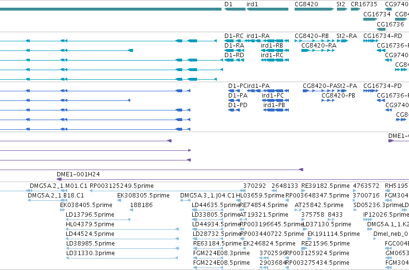Select the 3702596 EST label

click(x=273, y=254)
